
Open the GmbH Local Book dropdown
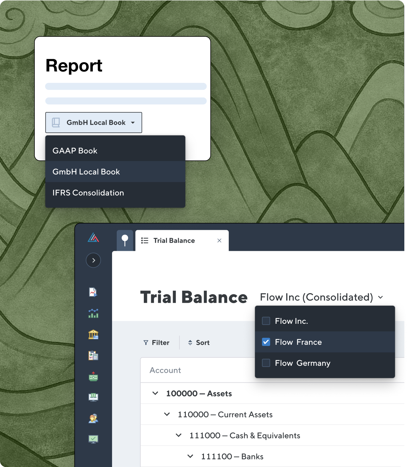pos(94,123)
